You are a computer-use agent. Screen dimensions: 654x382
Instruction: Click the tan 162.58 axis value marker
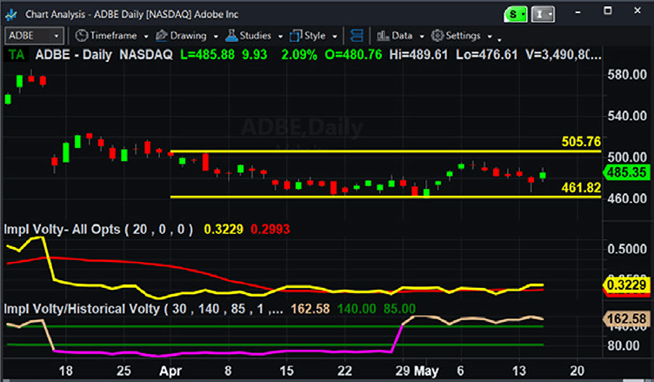coord(626,319)
